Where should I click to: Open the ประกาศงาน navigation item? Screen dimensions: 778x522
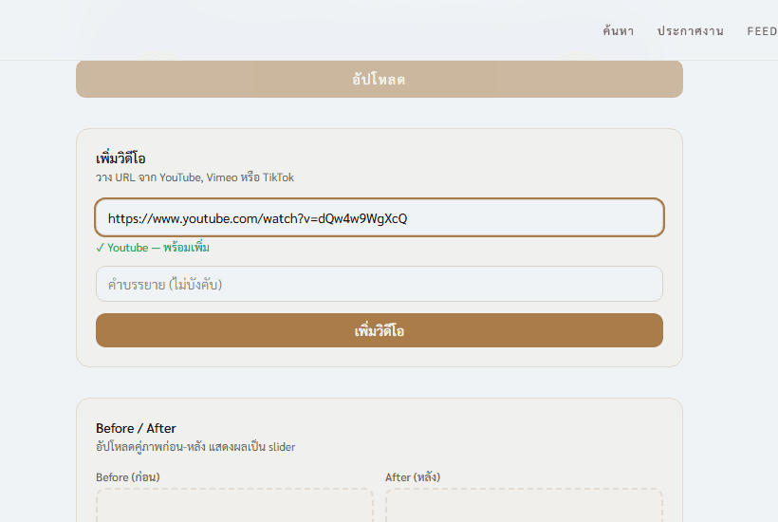(690, 30)
